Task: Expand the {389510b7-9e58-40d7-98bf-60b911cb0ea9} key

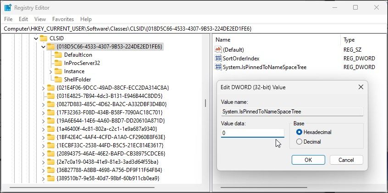Action: [x=44, y=179]
